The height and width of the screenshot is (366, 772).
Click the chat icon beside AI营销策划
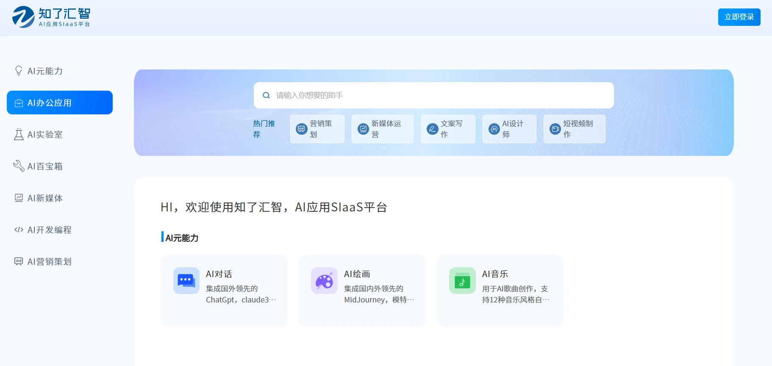pyautogui.click(x=19, y=261)
